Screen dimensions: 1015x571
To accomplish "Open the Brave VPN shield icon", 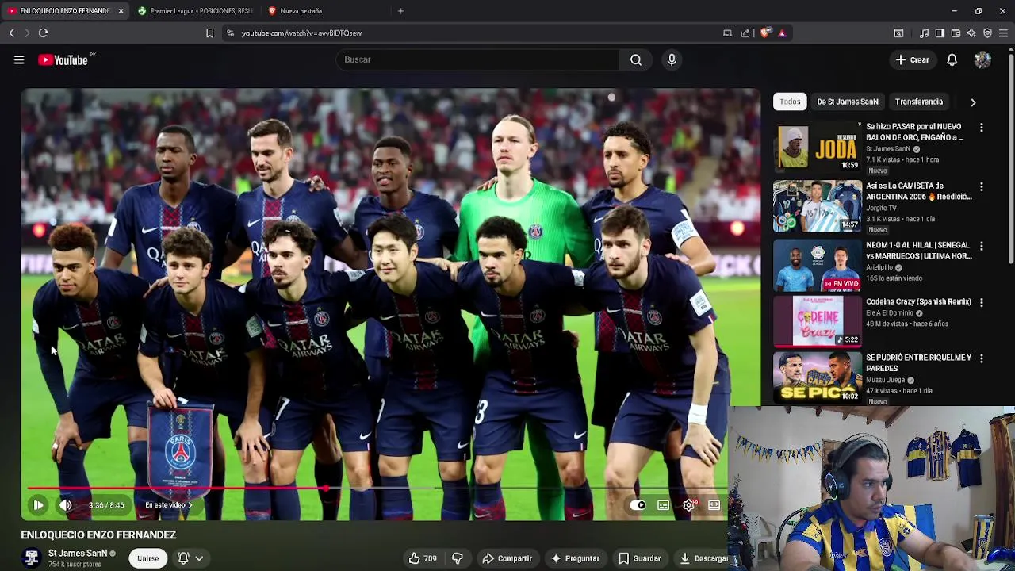I will point(987,33).
